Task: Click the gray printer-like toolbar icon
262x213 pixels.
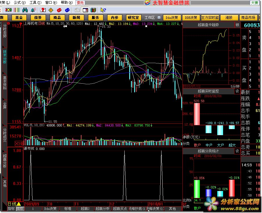Action: 77,10
